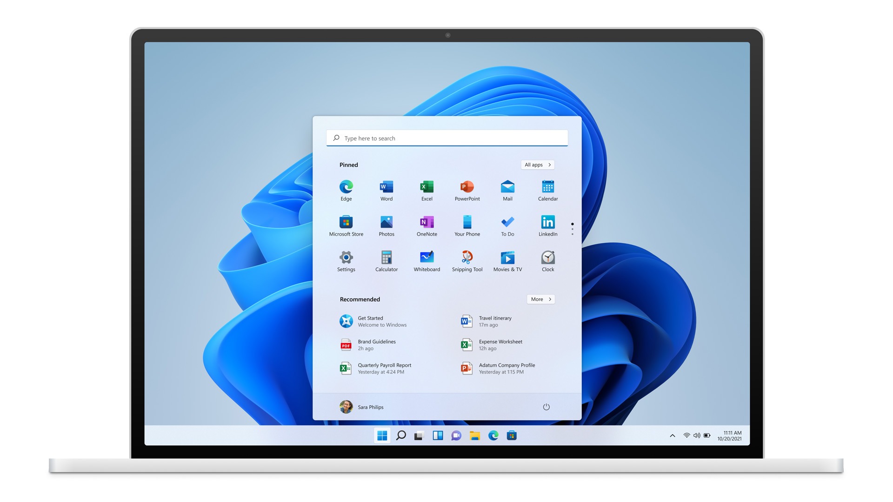Image resolution: width=893 pixels, height=502 pixels.
Task: Select Sara Philips user profile
Action: 362,406
